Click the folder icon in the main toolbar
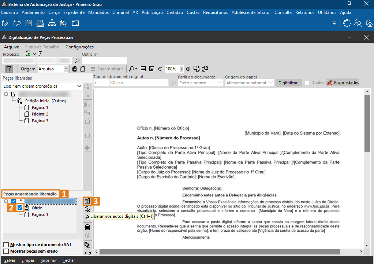374x264 pixels. coord(75,23)
